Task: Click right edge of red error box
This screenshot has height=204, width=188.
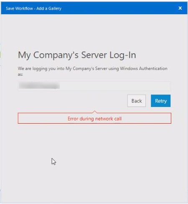Action: pos(171,118)
